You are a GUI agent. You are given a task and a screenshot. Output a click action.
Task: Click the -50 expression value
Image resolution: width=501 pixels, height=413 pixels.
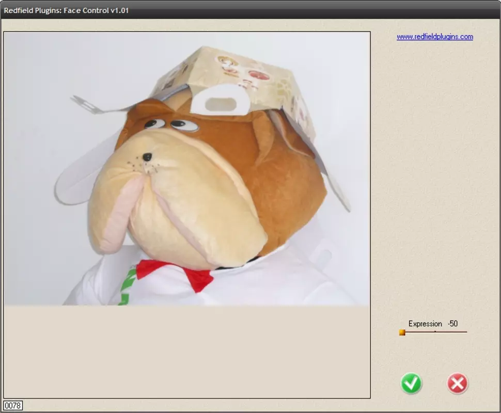tap(453, 324)
